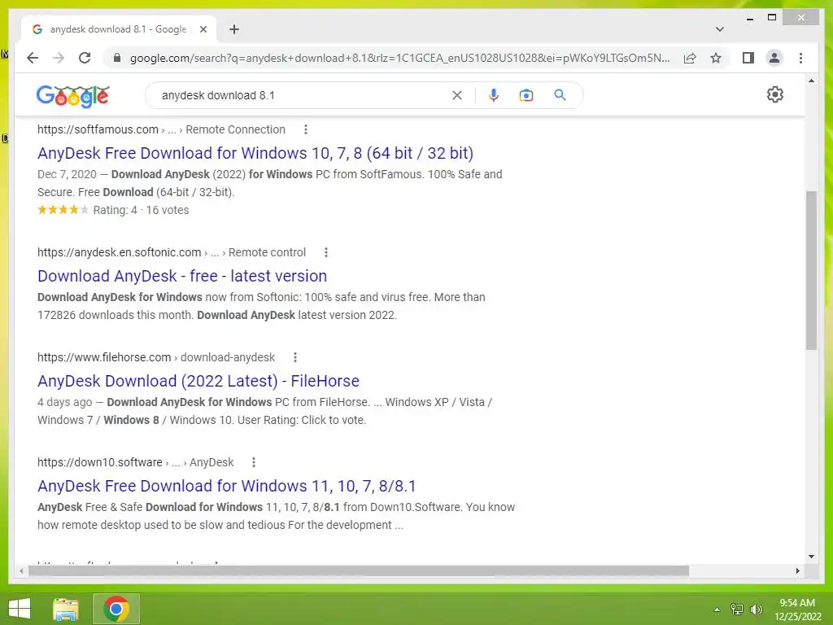Open Chrome three-dot menu
Viewport: 833px width, 625px height.
800,58
